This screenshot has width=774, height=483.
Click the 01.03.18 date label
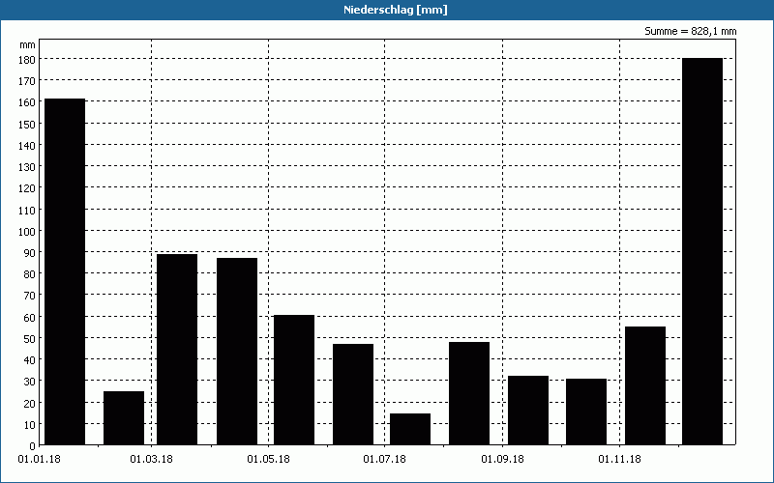[x=152, y=460]
